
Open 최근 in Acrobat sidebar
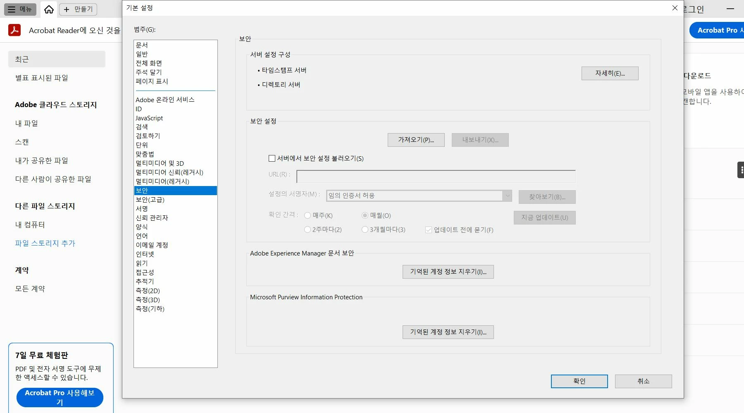point(57,59)
